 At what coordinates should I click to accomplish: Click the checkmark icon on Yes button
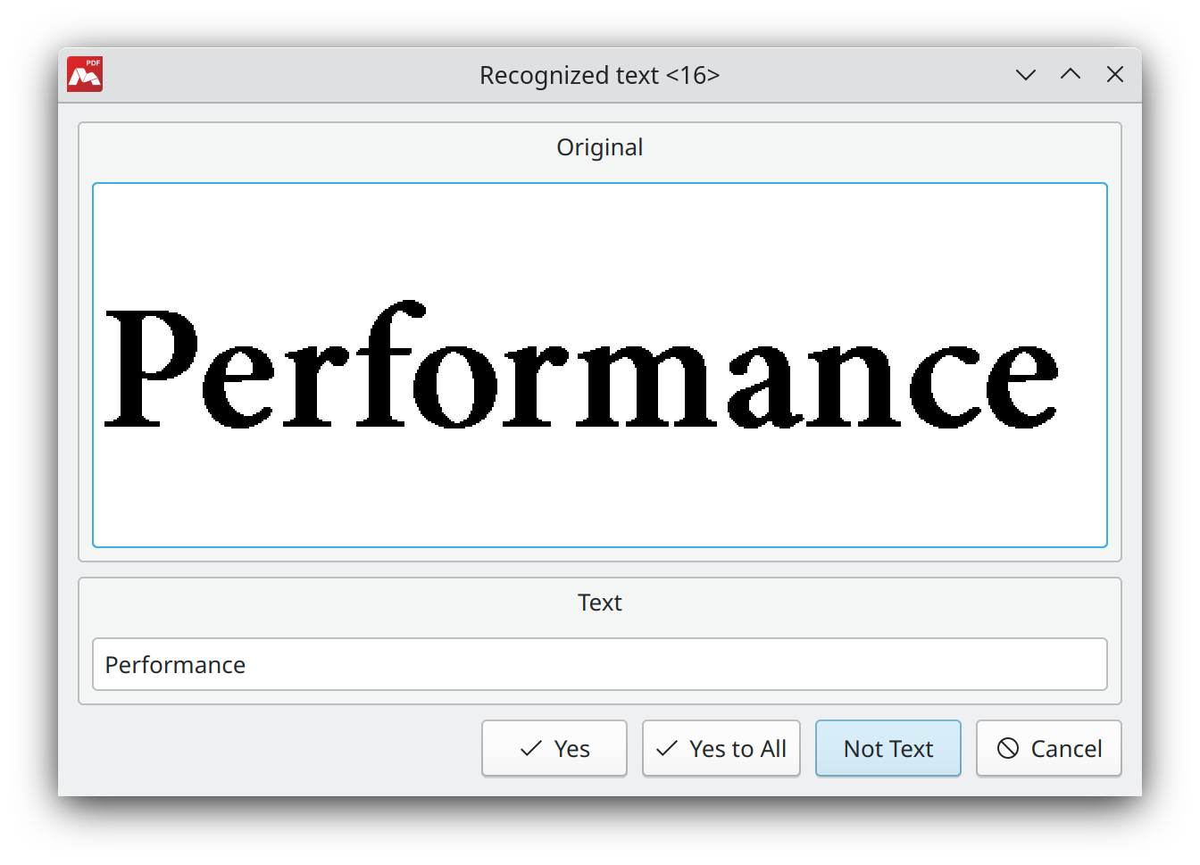(x=531, y=748)
